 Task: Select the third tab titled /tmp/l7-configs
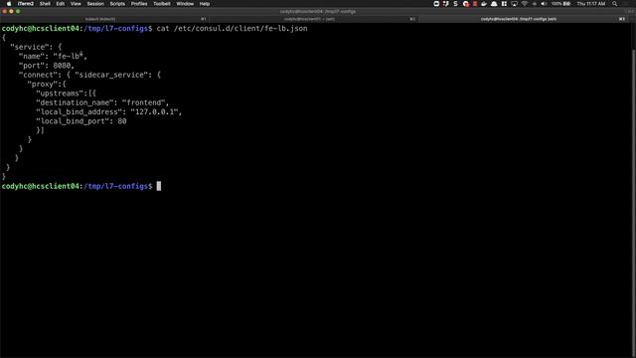click(524, 19)
